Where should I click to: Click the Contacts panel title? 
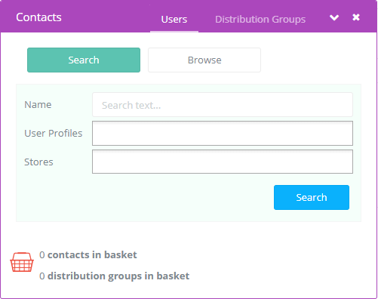click(x=38, y=17)
